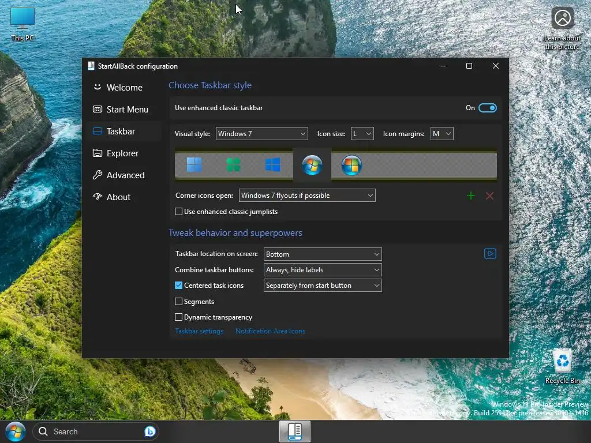The height and width of the screenshot is (443, 591).
Task: Open the This PC desktop icon
Action: [23, 24]
